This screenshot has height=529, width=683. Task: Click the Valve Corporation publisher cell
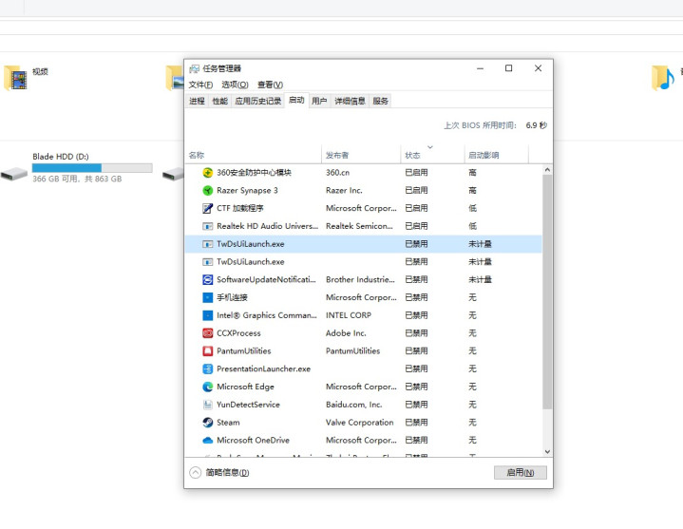click(359, 423)
